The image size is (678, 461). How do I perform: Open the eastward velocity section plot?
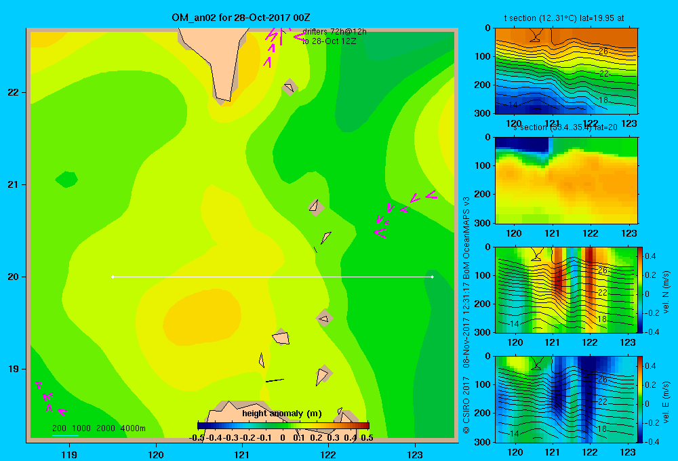pos(566,399)
